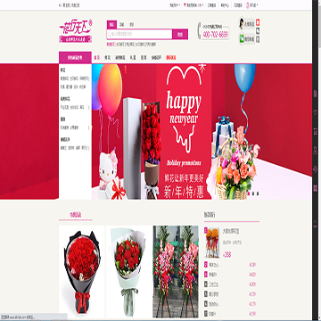Select the second search type tab
Viewport: 321px width, 321px height.
tap(121, 25)
